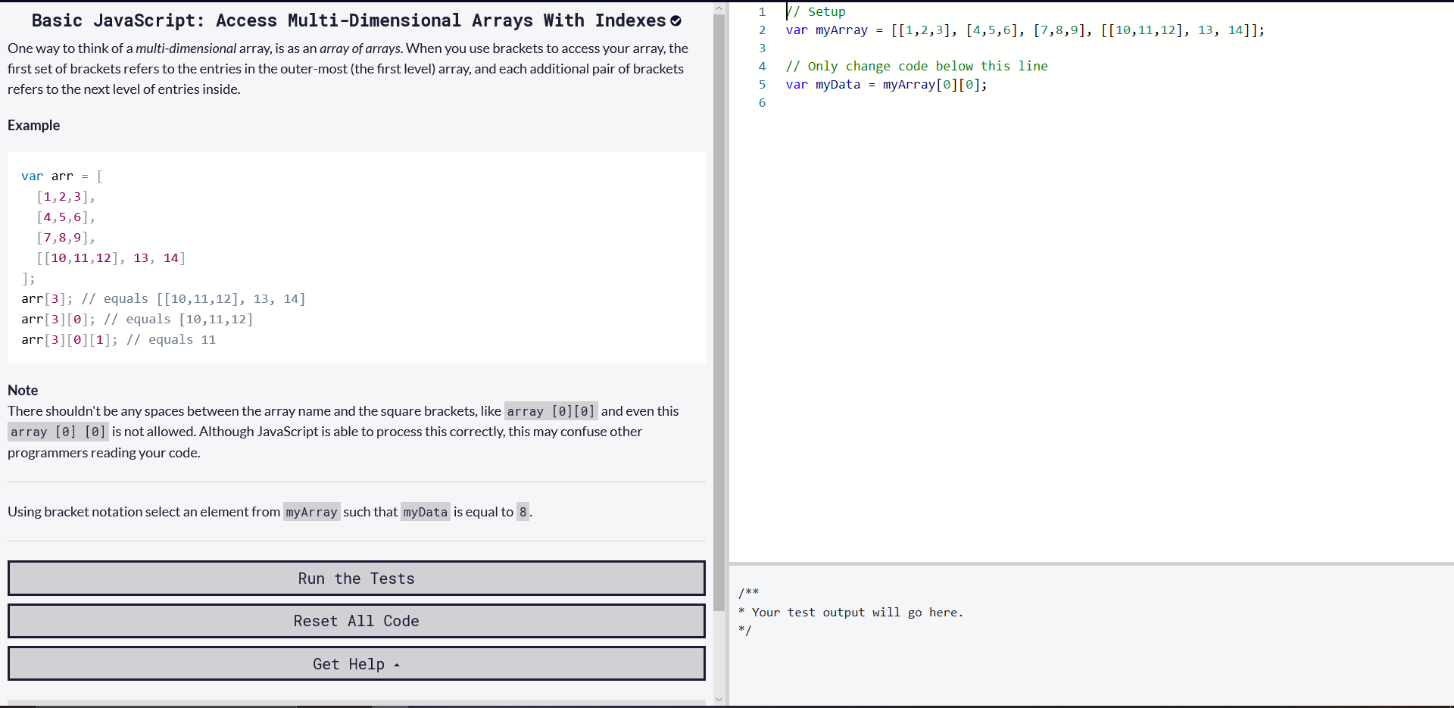The width and height of the screenshot is (1454, 708).
Task: Click the divider between editor and output
Action: pos(1090,563)
